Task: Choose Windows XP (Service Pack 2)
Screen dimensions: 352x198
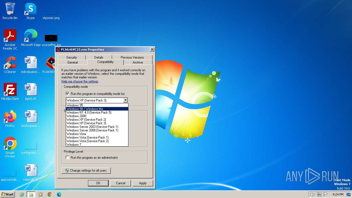Action: pos(97,120)
